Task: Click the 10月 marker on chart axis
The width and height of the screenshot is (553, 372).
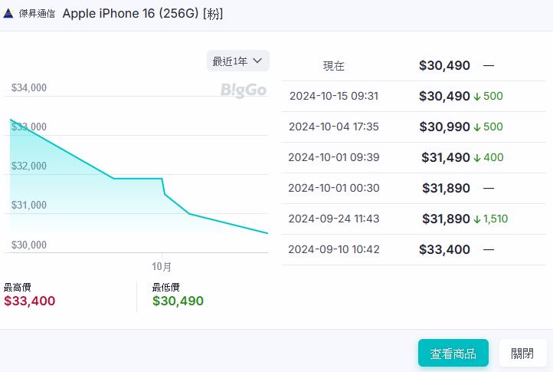Action: [x=162, y=266]
